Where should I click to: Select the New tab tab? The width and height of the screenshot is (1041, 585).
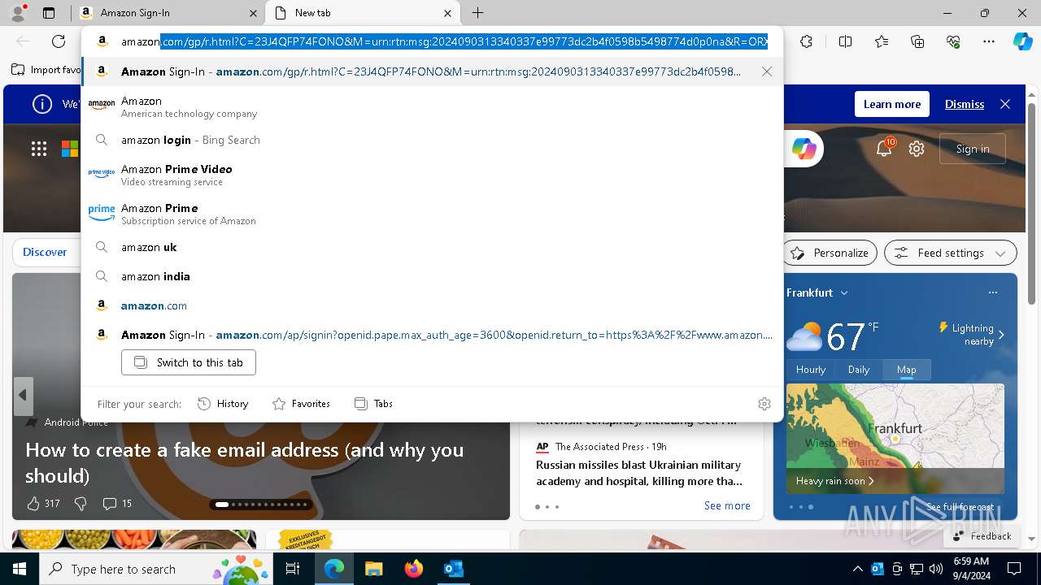(x=364, y=13)
